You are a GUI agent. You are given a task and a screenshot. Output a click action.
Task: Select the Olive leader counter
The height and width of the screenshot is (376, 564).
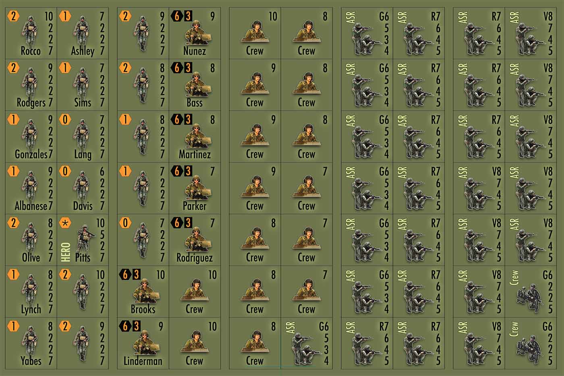coord(31,240)
